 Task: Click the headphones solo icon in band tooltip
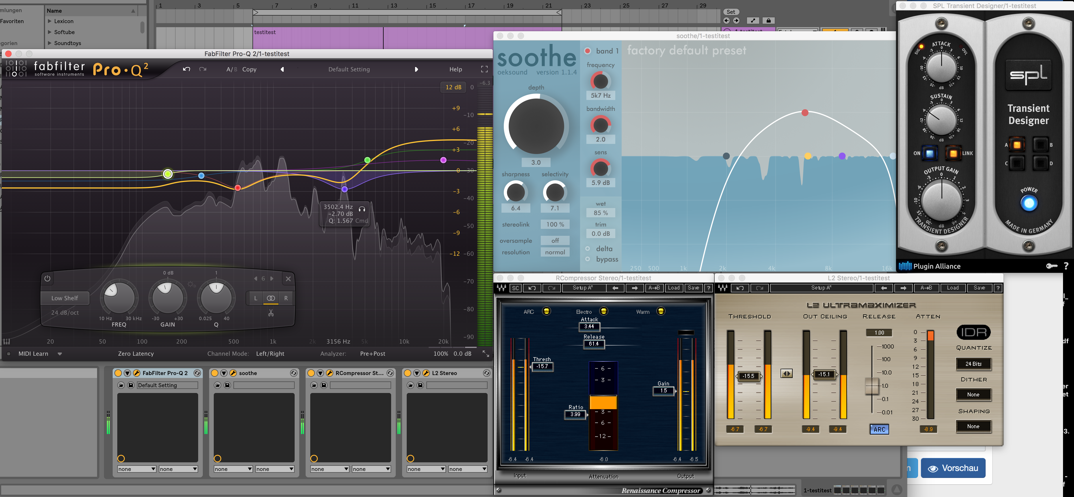click(x=362, y=209)
